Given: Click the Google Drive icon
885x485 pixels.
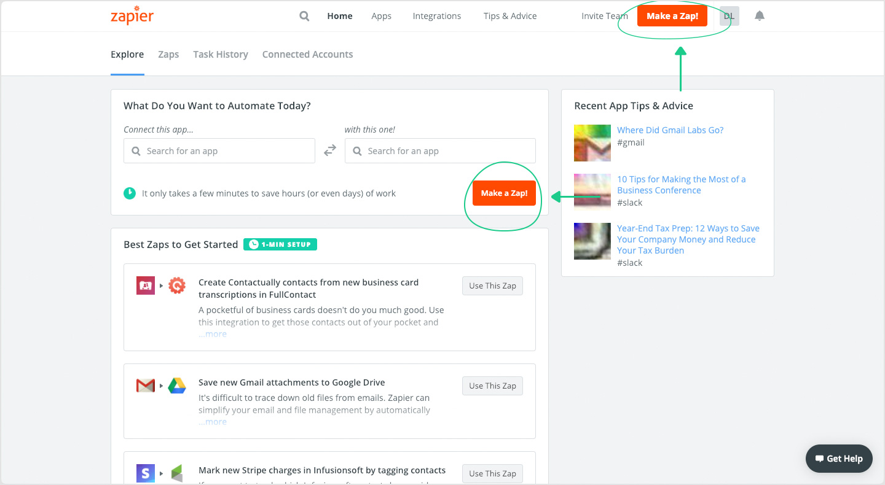Looking at the screenshot, I should (177, 386).
